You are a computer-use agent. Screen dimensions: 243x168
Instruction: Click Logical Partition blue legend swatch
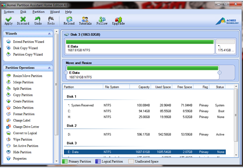pos(98,161)
